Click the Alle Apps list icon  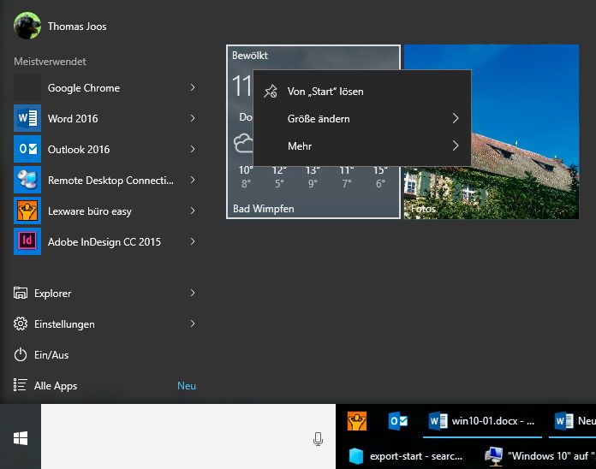point(21,385)
